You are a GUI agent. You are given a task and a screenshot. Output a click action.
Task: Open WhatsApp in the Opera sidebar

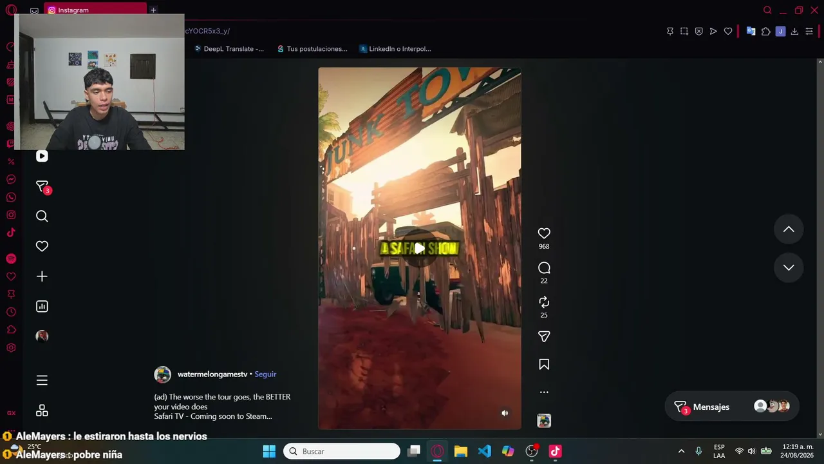click(11, 197)
